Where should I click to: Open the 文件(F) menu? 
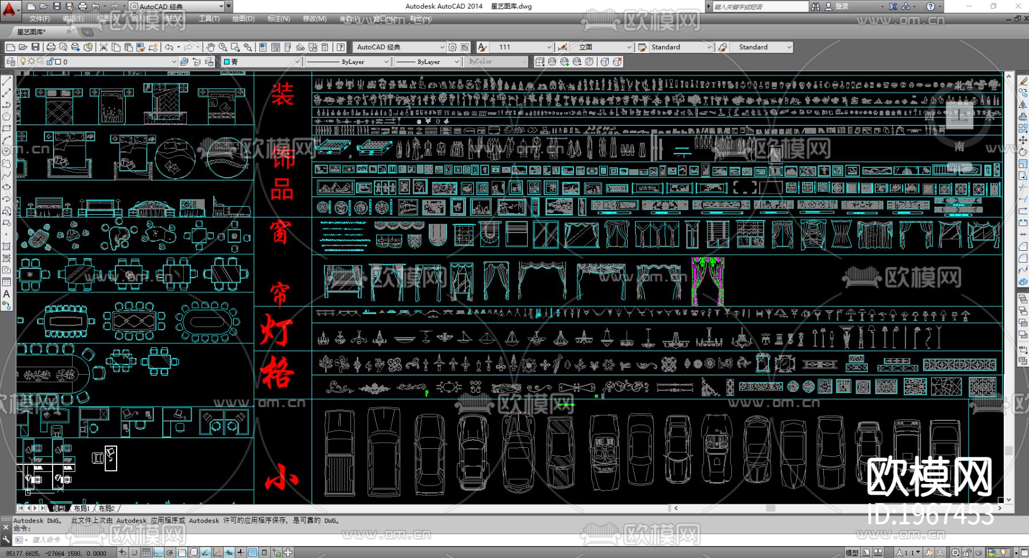pos(39,19)
